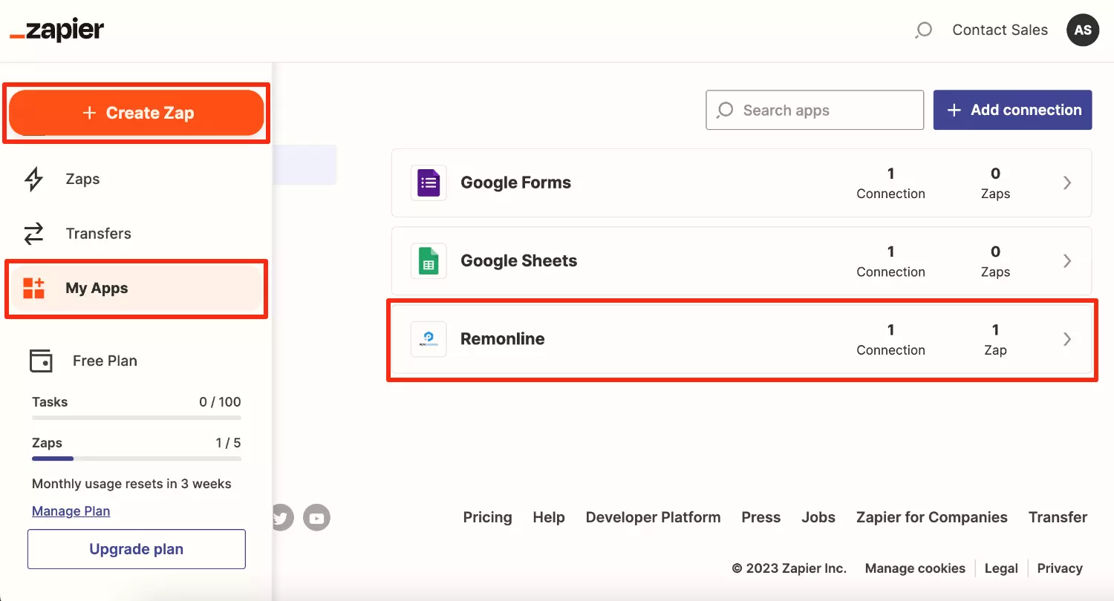
Task: Click the Zaps 1 / 5 value
Action: click(228, 443)
